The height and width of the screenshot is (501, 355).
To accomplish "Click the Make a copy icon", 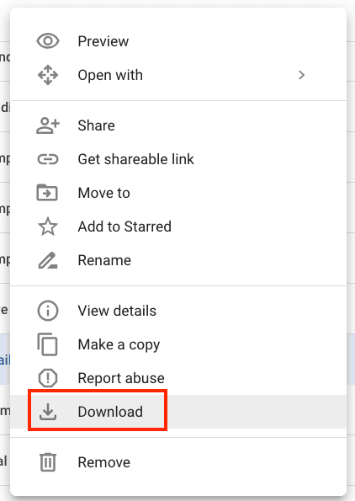I will click(48, 344).
